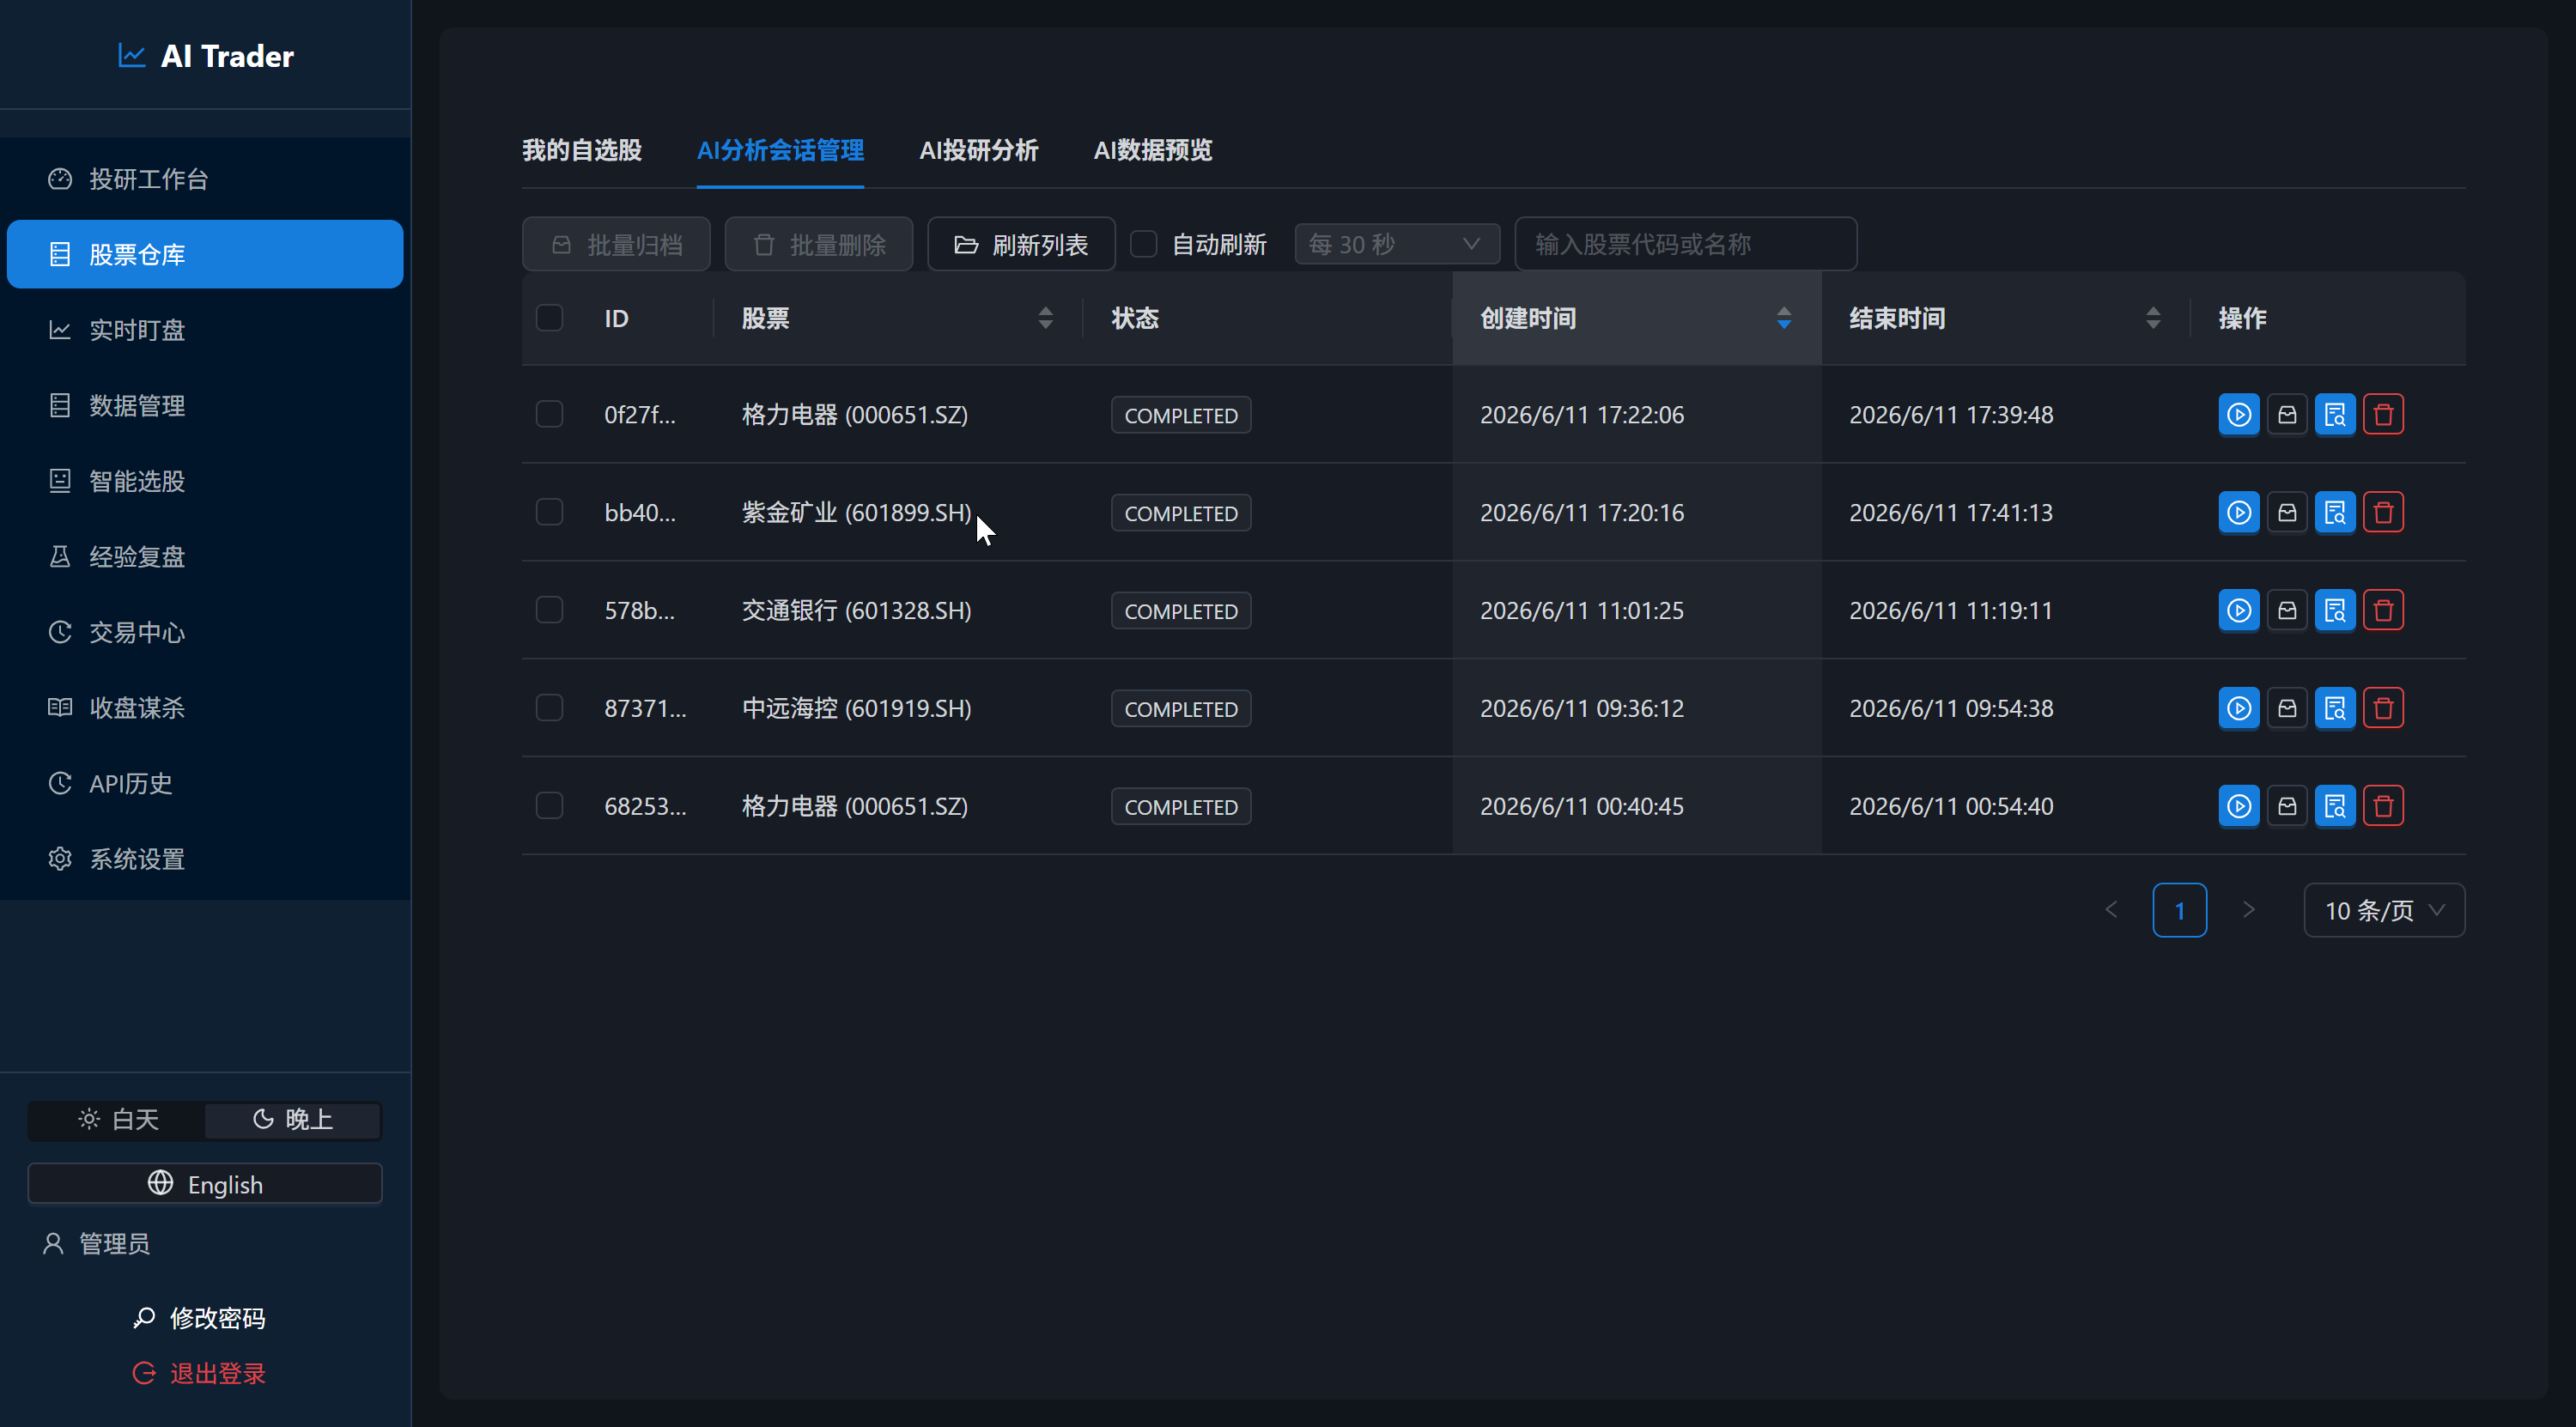Sort by 创建时间 column arrows
Screen dimensions: 2576x1427
point(1783,318)
